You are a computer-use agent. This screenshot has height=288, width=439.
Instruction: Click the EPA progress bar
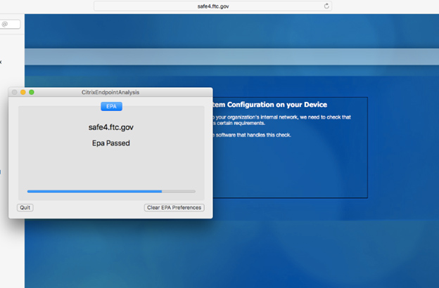point(111,191)
